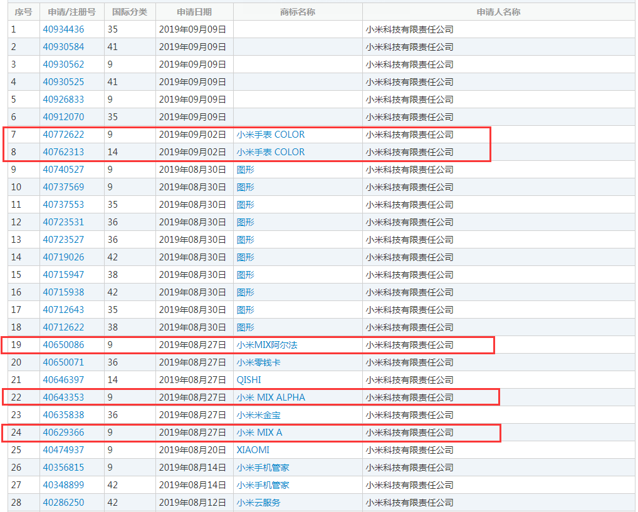
Task: Open registration number 40723527
Action: click(63, 239)
